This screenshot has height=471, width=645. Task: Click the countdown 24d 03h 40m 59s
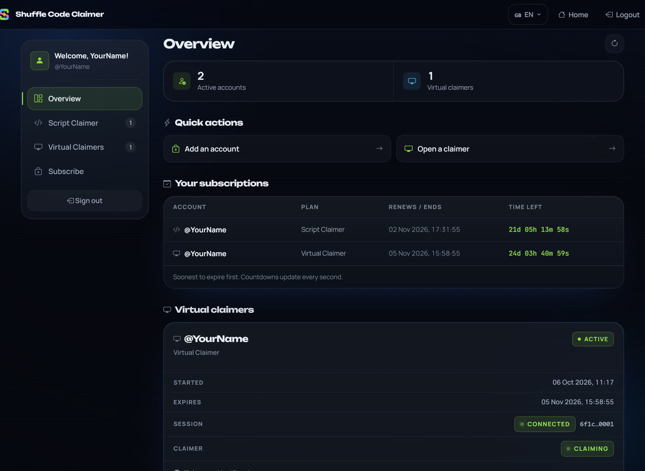[x=539, y=253]
